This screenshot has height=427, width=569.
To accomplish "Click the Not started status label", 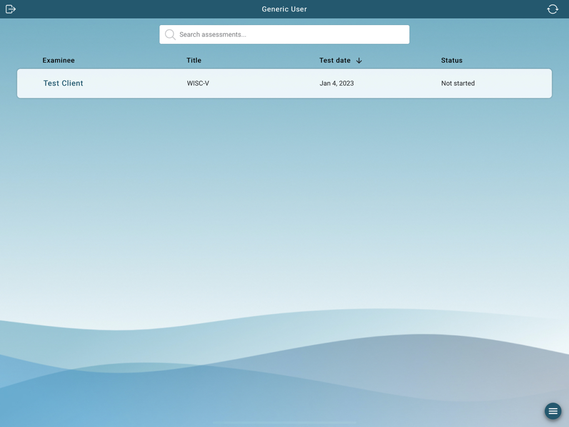I will coord(458,83).
